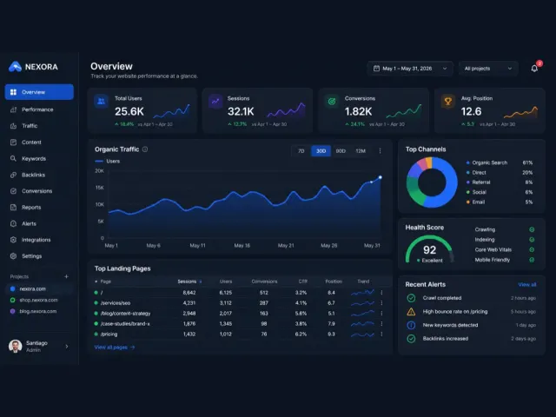Click Backlinks increased check icon
Viewport: 556px width, 417px height.
(411, 338)
